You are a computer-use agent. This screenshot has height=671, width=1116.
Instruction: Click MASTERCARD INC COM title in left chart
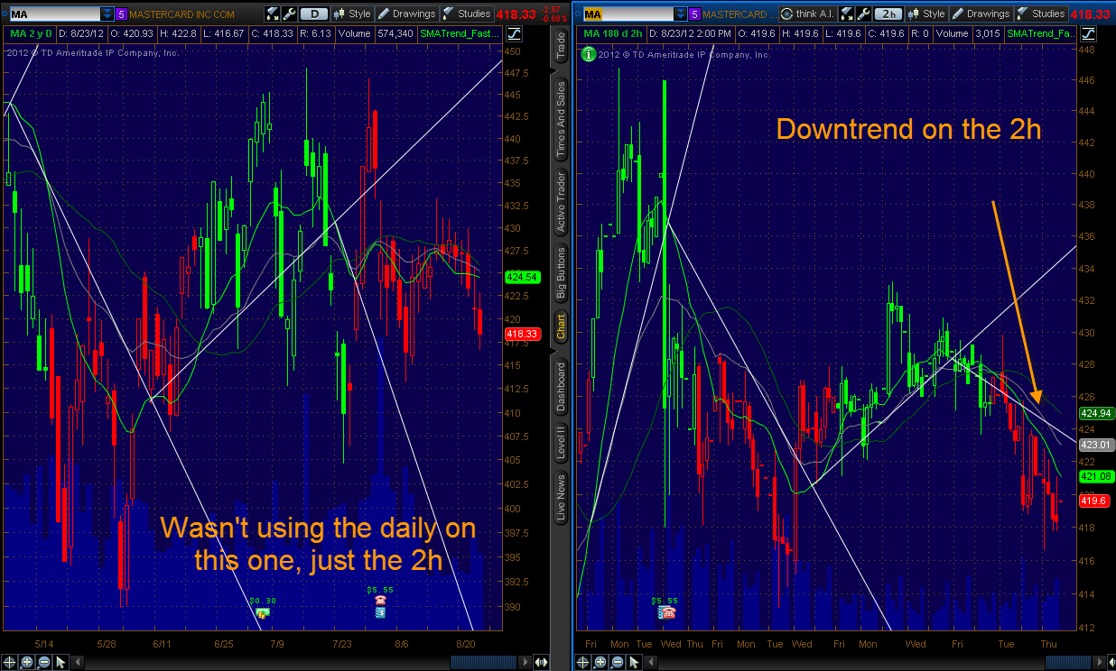click(182, 14)
